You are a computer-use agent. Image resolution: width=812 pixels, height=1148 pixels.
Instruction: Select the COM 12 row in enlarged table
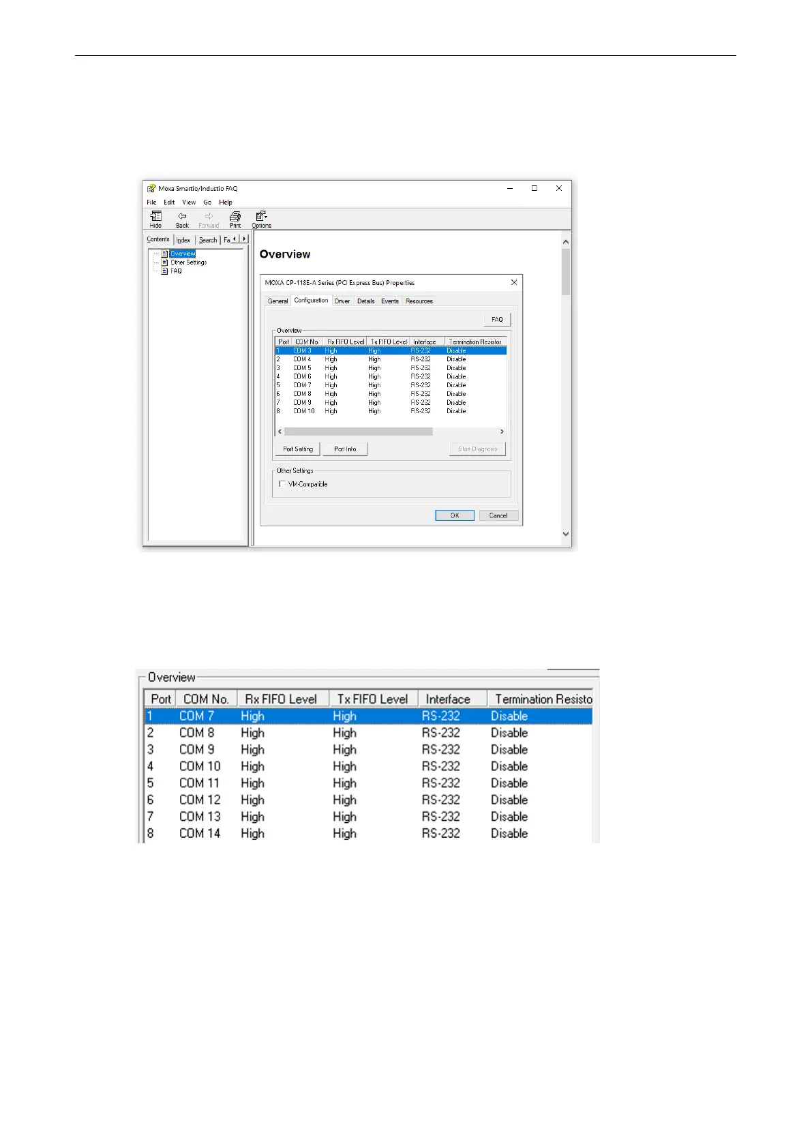[368, 800]
